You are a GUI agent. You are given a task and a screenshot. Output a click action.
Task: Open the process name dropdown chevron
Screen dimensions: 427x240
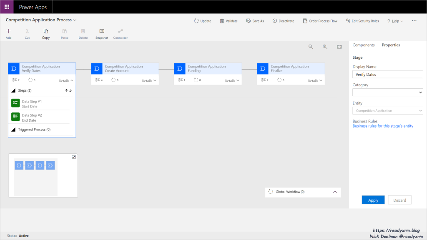[75, 20]
